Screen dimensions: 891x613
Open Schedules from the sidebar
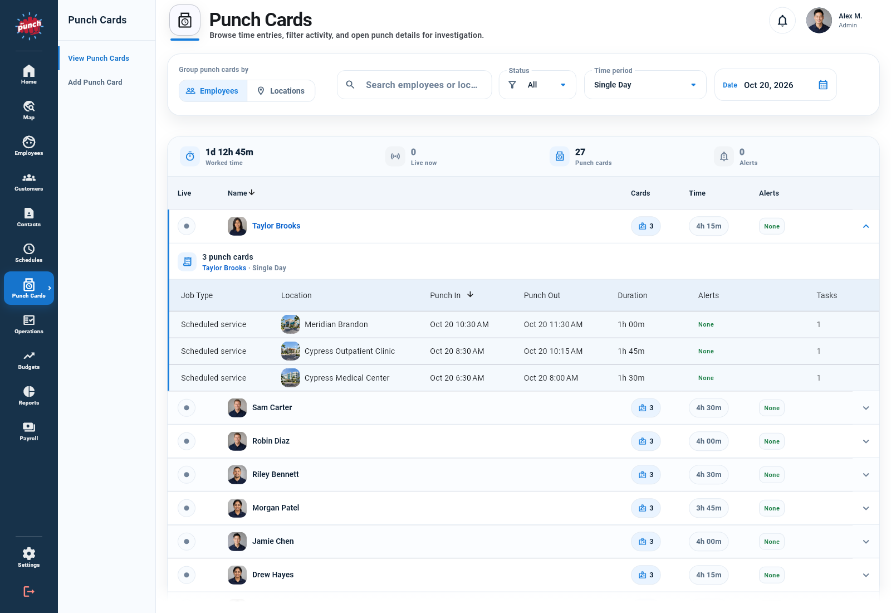(x=29, y=253)
